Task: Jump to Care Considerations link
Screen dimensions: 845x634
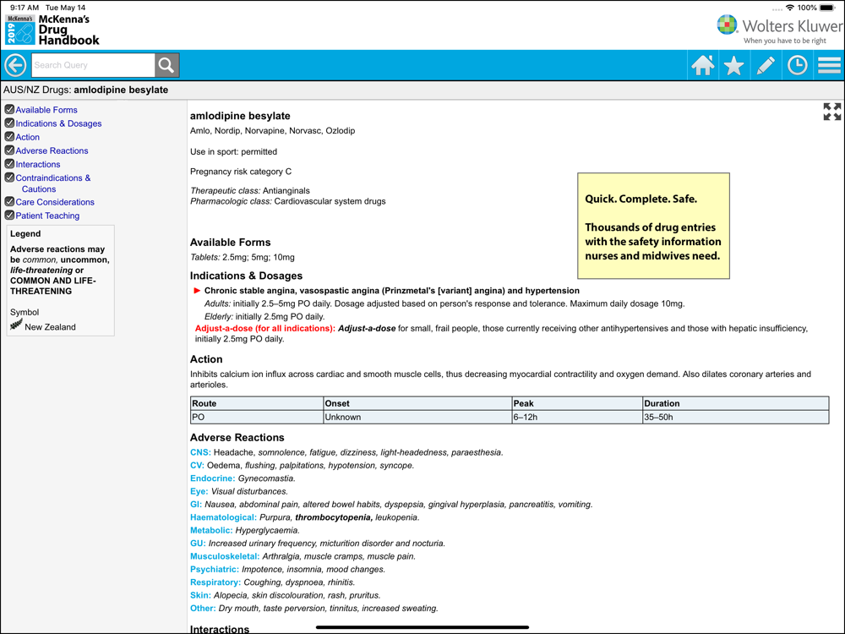Action: tap(55, 202)
